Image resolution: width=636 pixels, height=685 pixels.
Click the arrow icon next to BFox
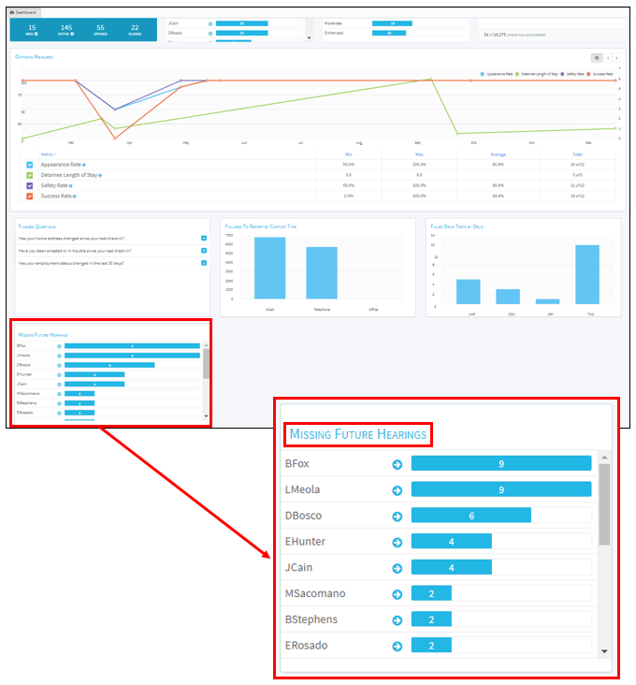[397, 463]
